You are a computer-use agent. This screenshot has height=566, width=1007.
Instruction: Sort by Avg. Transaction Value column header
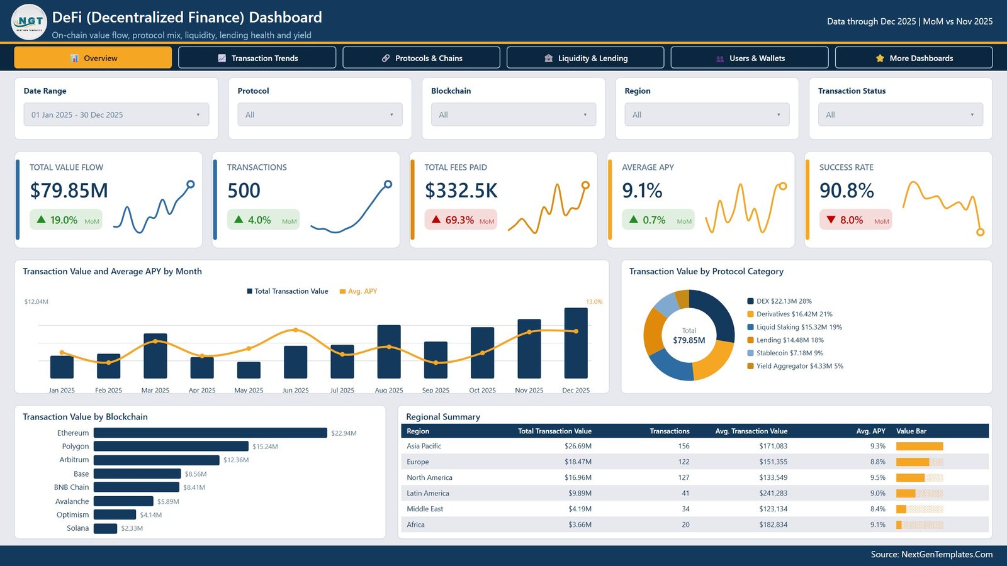[751, 431]
